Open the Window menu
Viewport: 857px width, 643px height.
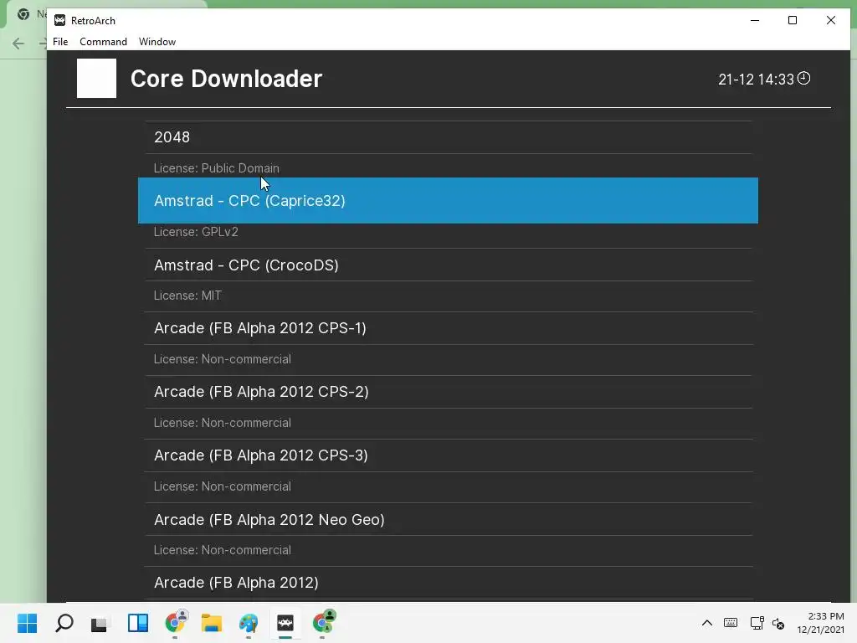pos(157,42)
